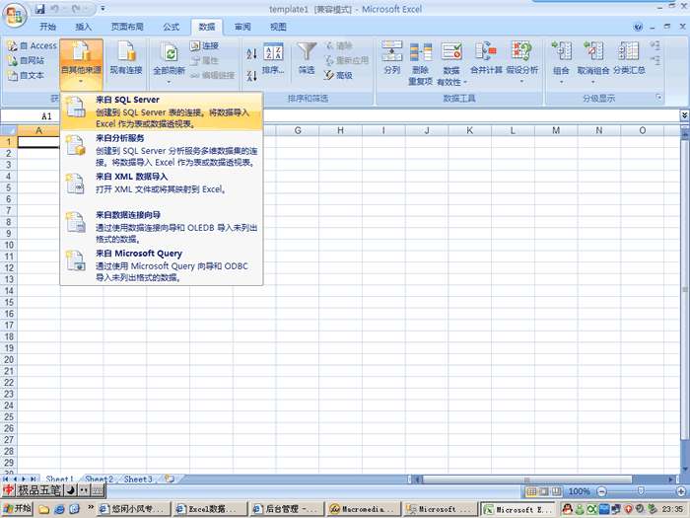Click the 100% zoom level
This screenshot has width=690, height=518.
pos(580,491)
